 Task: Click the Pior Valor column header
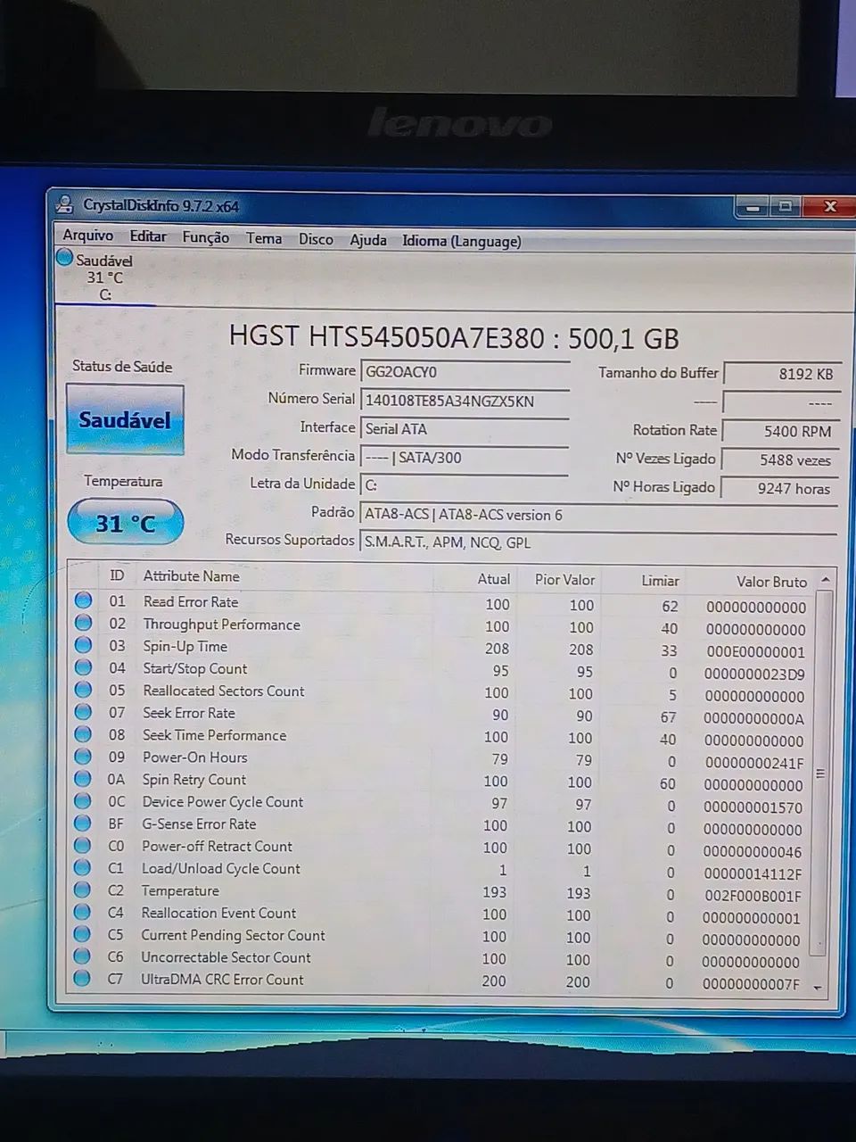coord(564,580)
